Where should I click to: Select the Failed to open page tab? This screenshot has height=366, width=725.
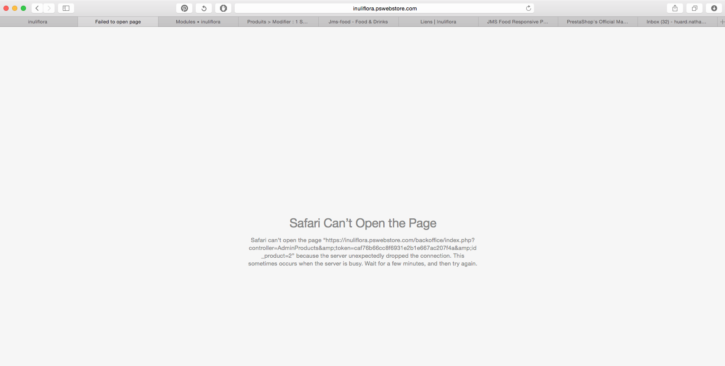[x=118, y=22]
